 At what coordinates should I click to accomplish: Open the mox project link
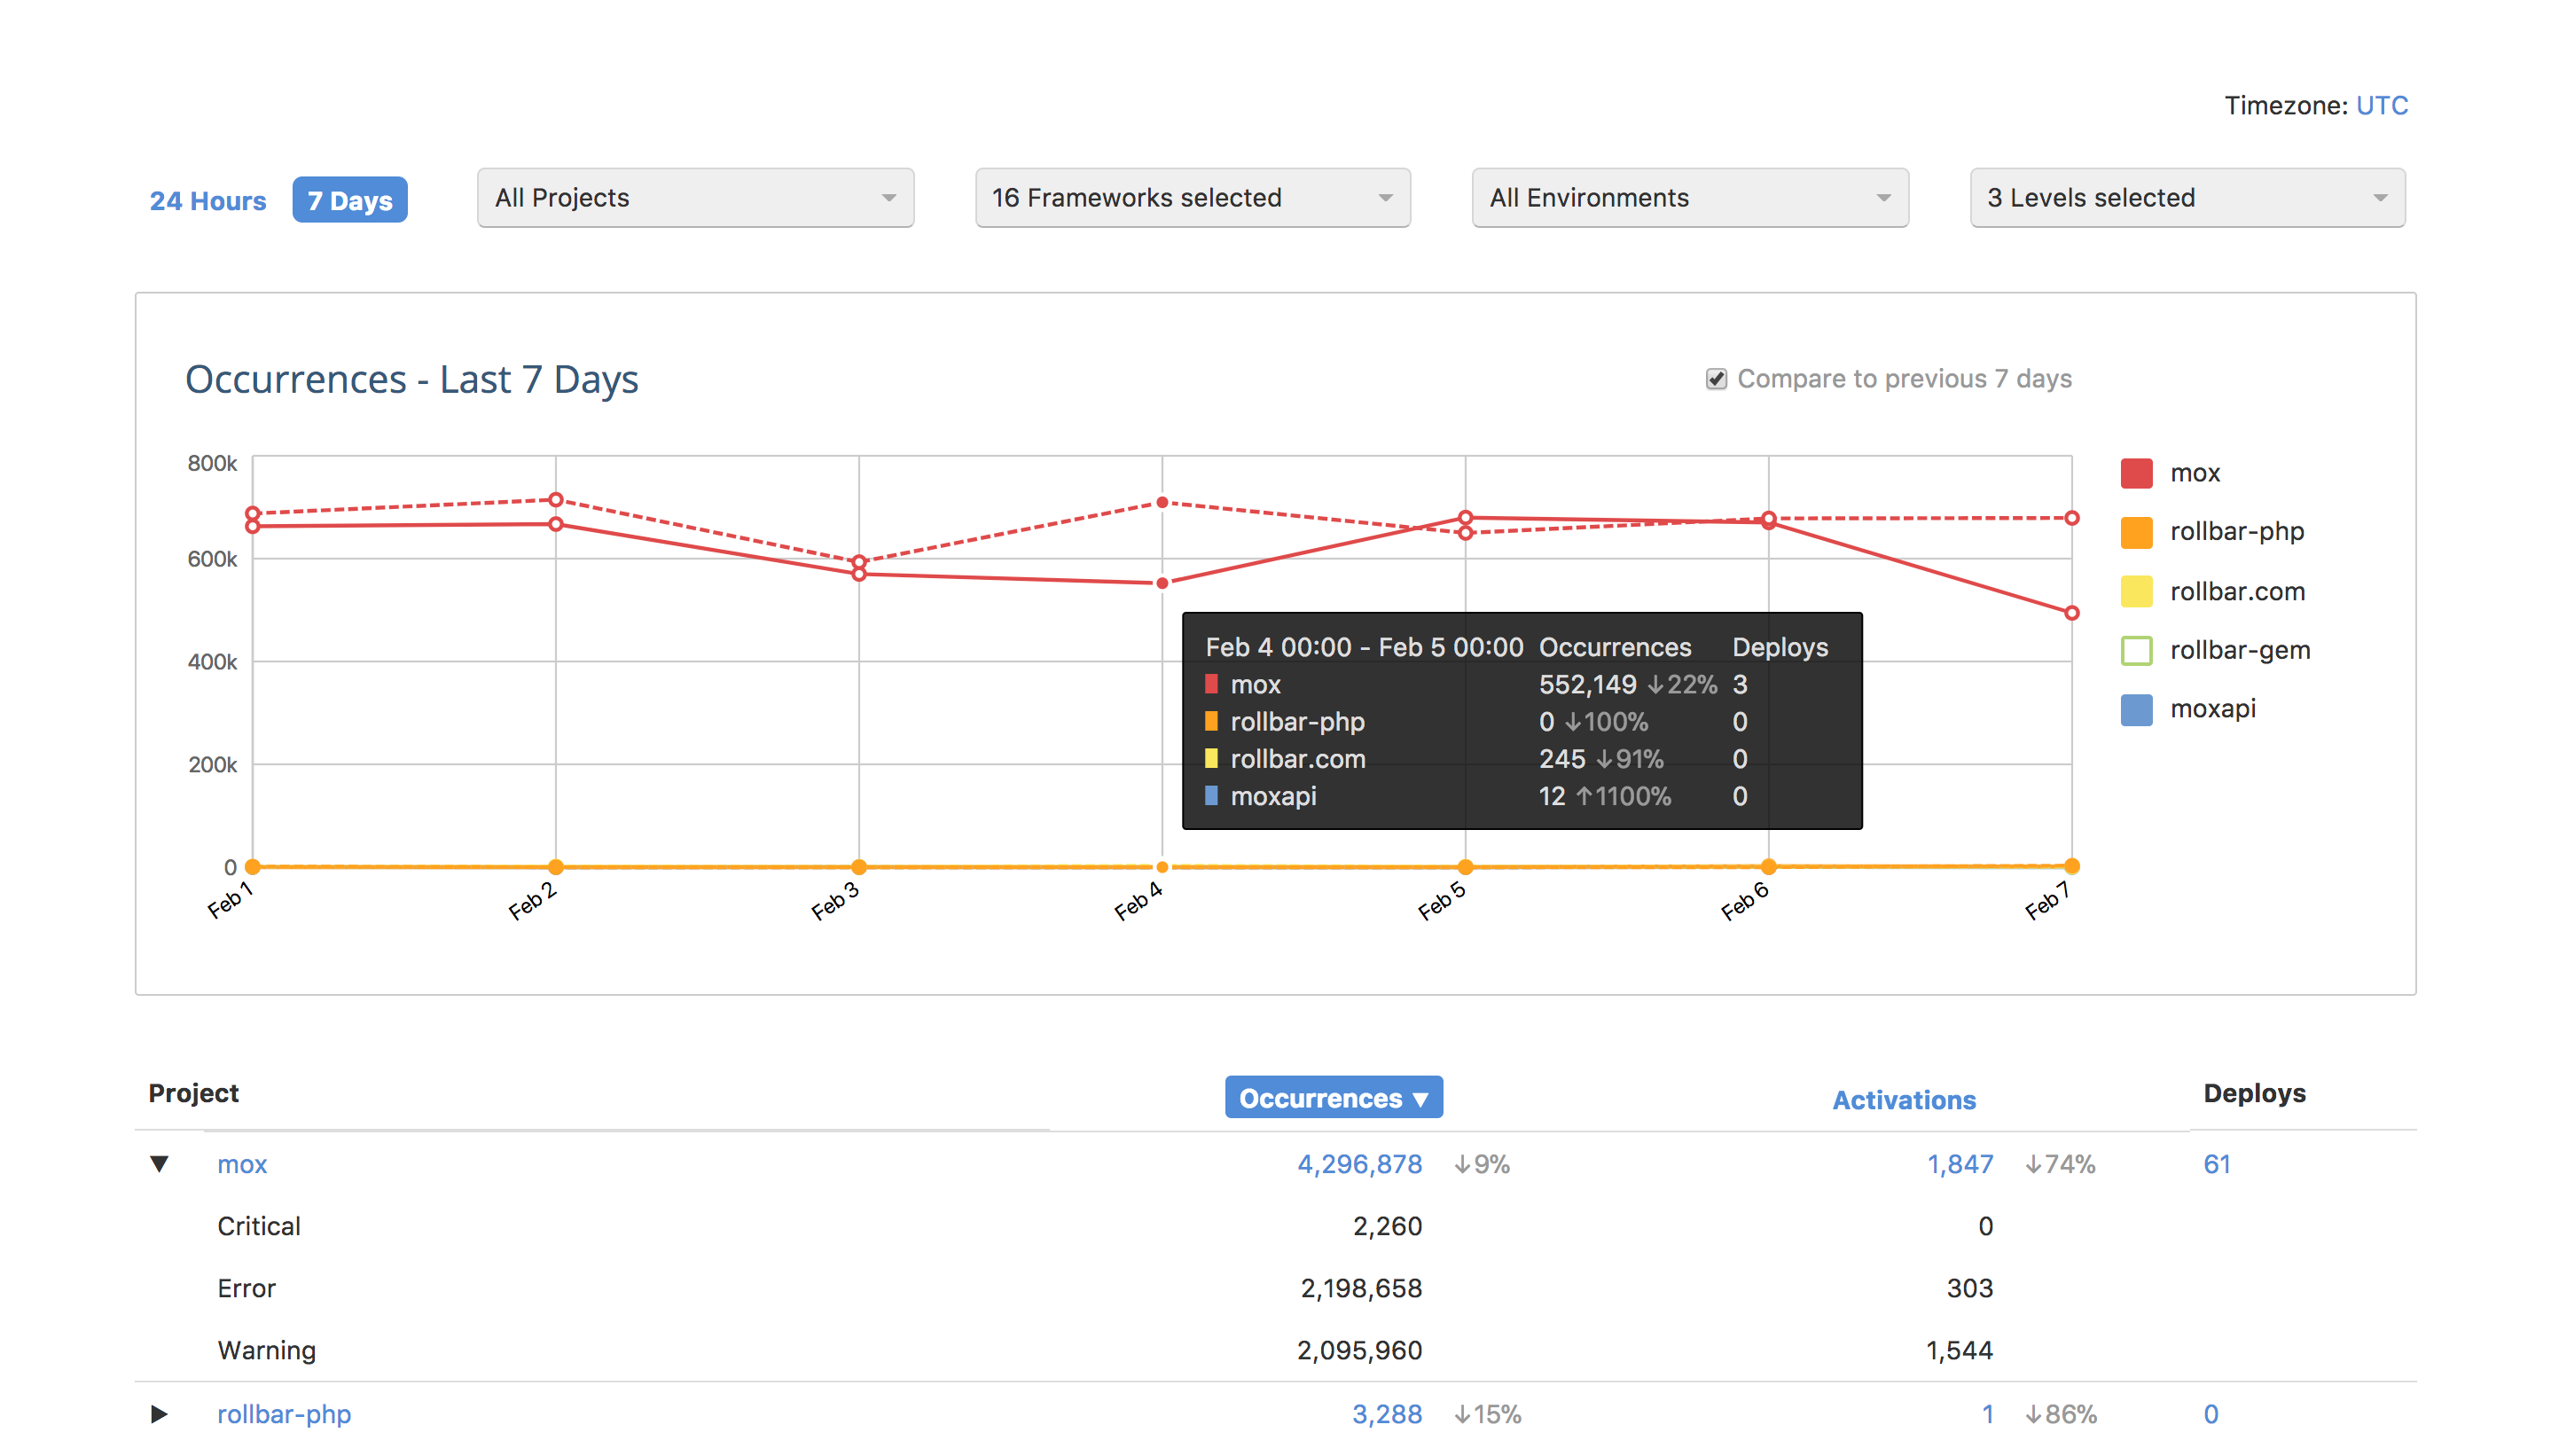(x=242, y=1164)
